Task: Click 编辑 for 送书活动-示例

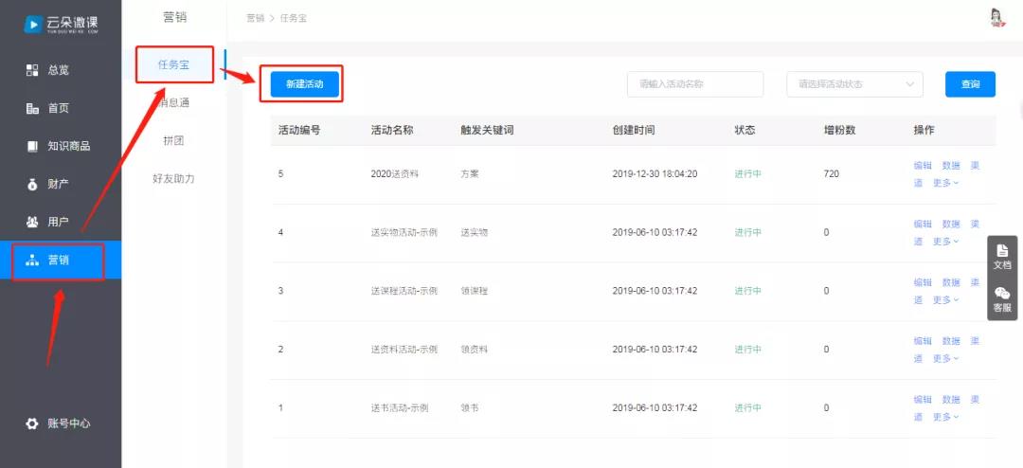Action: click(923, 400)
